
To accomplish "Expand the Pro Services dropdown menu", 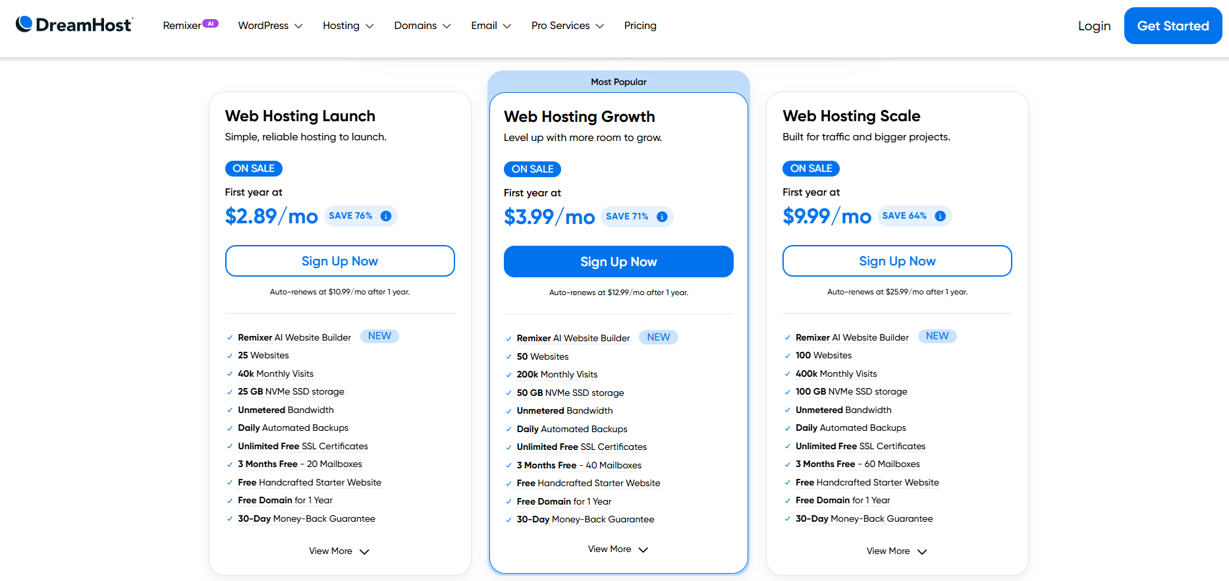I will click(567, 25).
